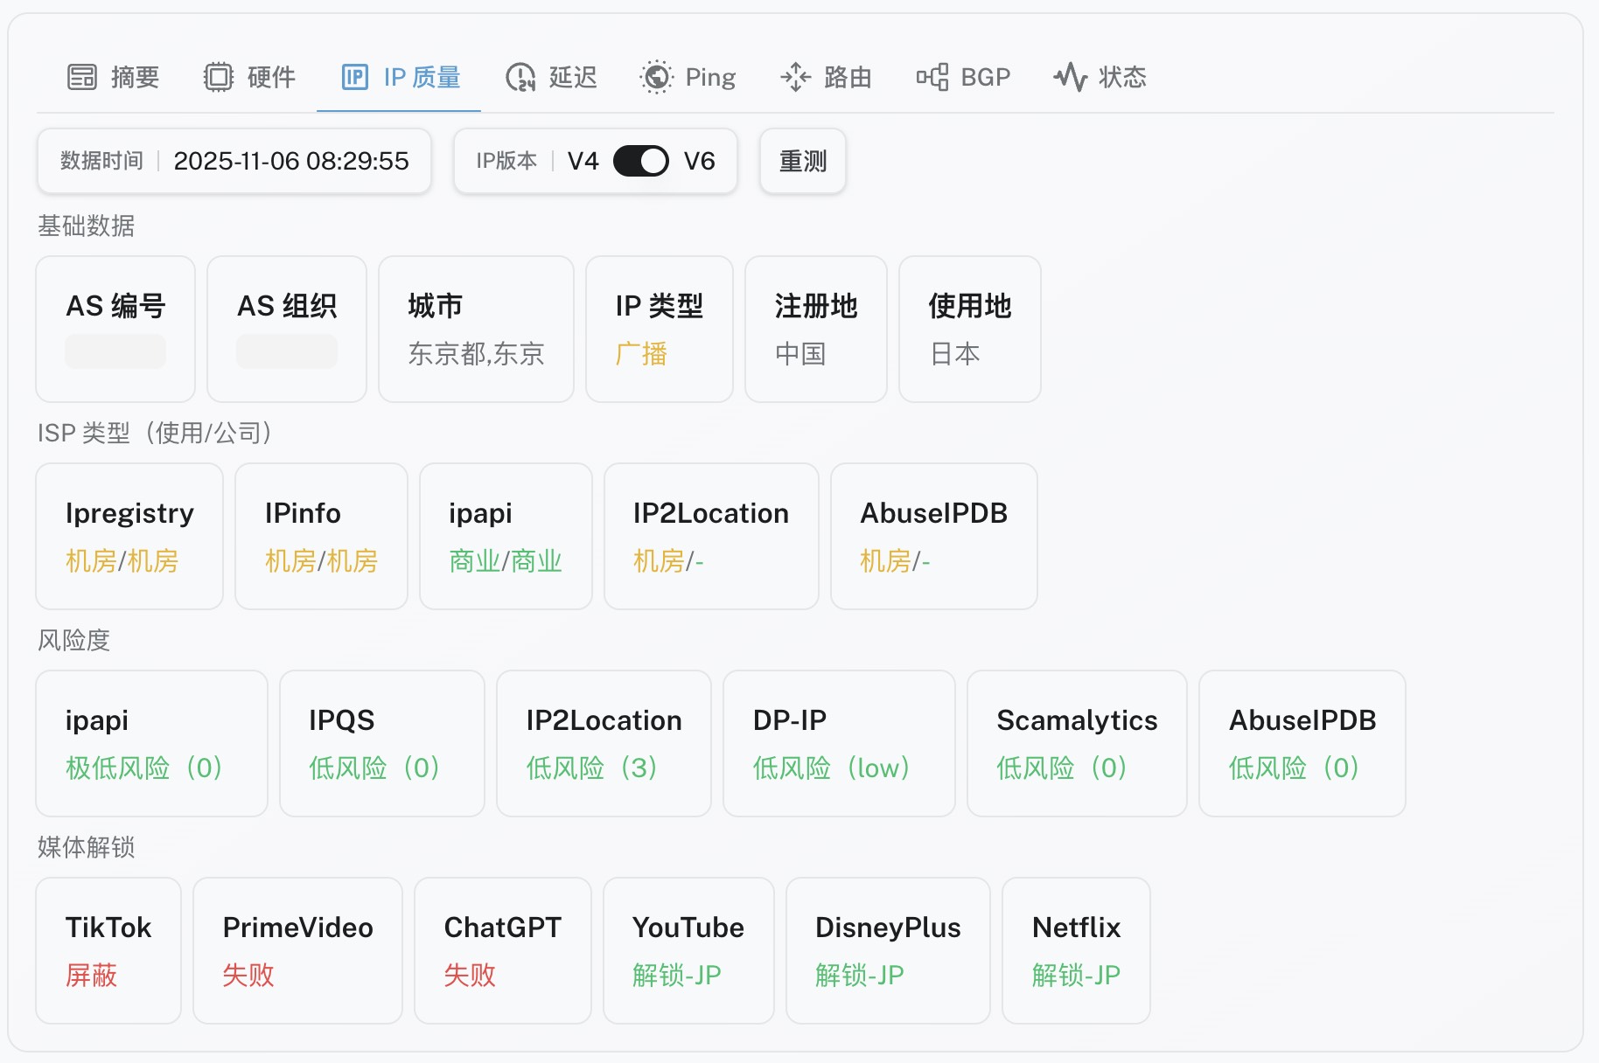The height and width of the screenshot is (1063, 1599).
Task: Click the 数据时间 timestamp box
Action: click(x=234, y=161)
